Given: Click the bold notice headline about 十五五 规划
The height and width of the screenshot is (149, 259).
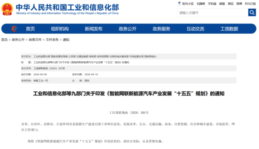Looking at the screenshot, I should click(x=128, y=94).
